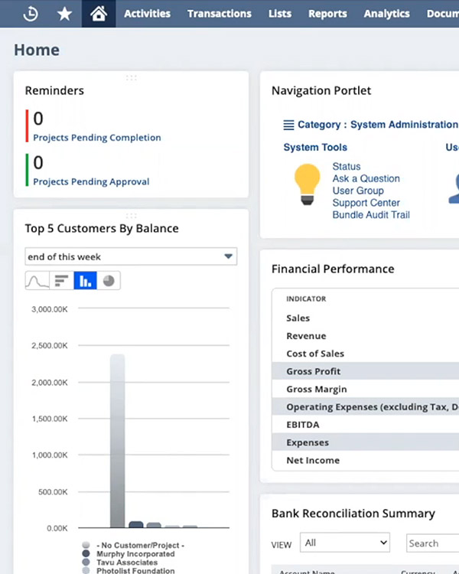Grab the Top 5 Customers drag handle

point(131,216)
